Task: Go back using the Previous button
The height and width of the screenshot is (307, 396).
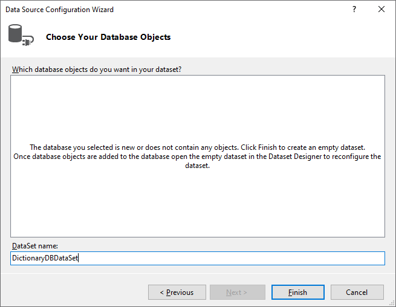Action: tap(176, 292)
